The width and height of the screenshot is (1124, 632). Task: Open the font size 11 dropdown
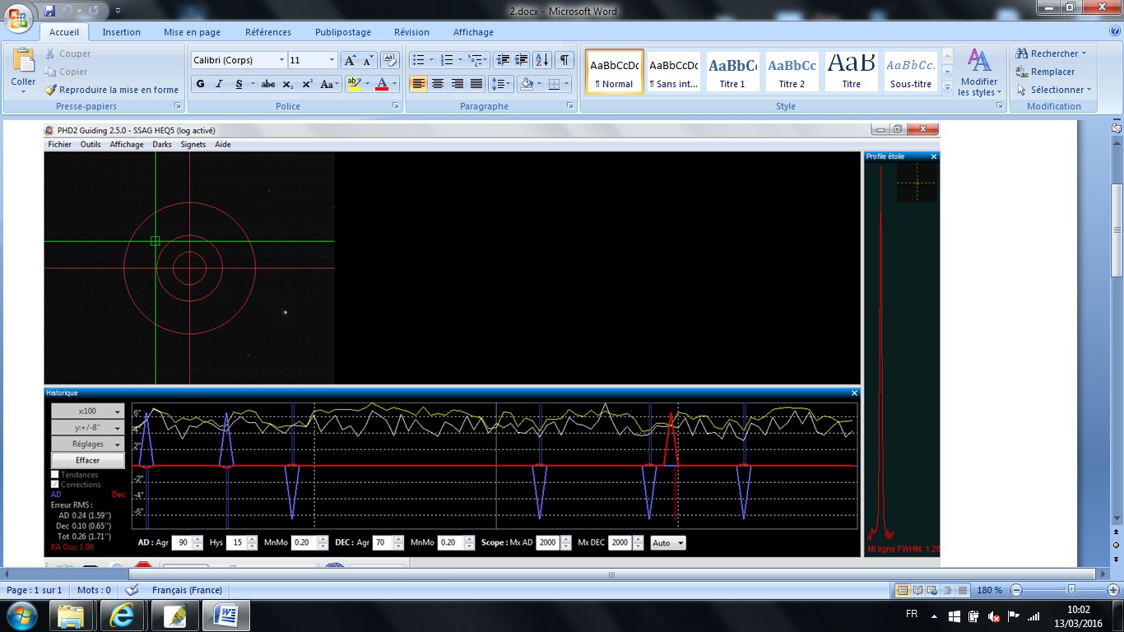(332, 60)
